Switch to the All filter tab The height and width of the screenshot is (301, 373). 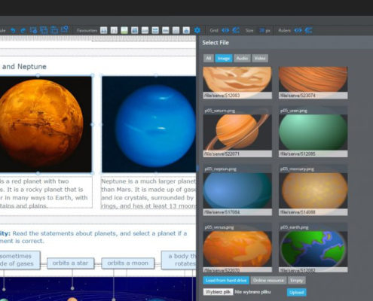208,59
